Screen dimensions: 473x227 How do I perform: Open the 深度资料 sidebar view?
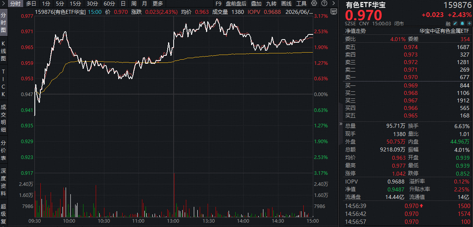coord(4,182)
